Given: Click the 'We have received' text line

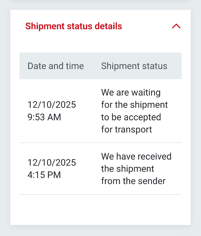Looking at the screenshot, I should click(136, 156).
